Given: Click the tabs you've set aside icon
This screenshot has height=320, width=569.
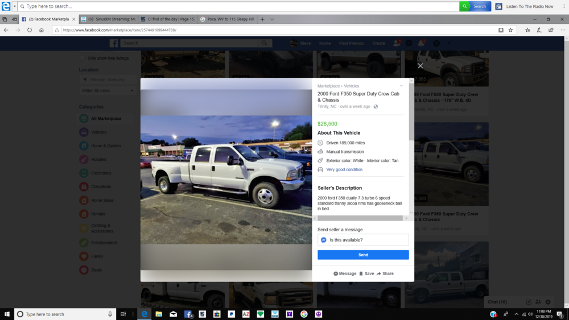Looking at the screenshot, I should 5,19.
